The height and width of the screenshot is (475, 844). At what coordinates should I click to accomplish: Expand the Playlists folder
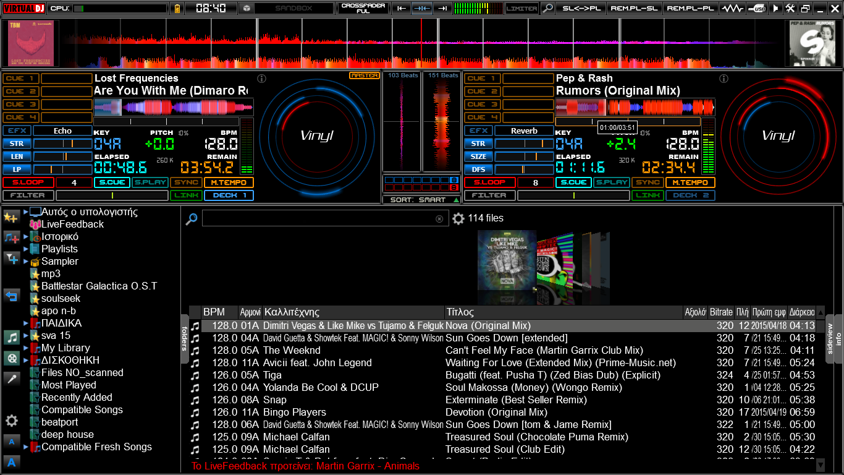26,249
